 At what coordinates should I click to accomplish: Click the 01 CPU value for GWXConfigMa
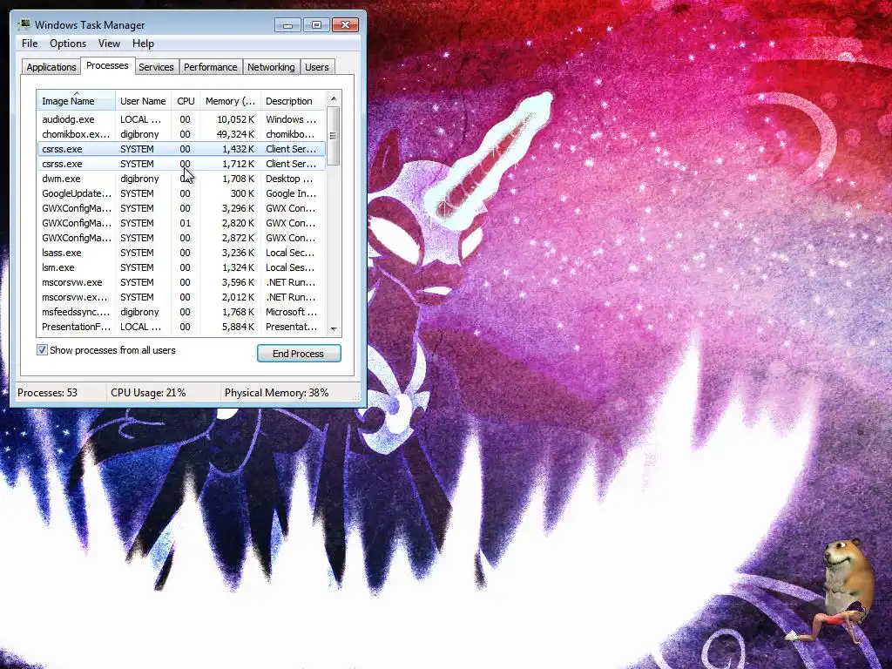point(185,223)
